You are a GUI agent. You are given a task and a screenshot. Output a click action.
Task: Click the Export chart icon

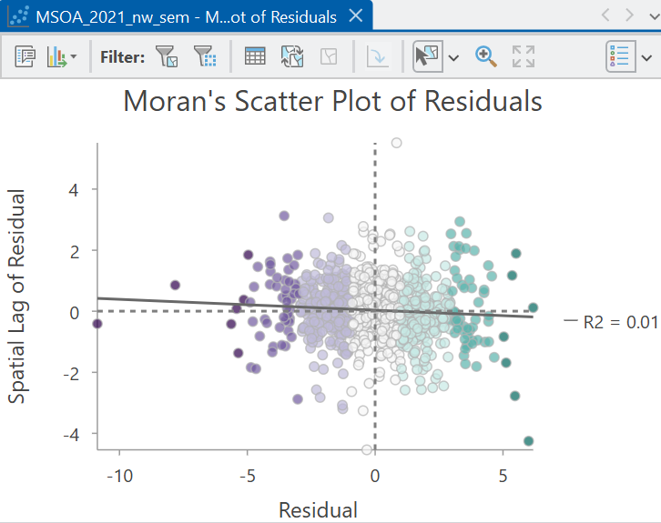pyautogui.click(x=57, y=56)
